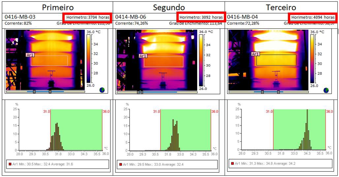Click right slider handle under Terceiro image
Image resolution: width=339 pixels, height=177 pixels.
click(x=279, y=92)
